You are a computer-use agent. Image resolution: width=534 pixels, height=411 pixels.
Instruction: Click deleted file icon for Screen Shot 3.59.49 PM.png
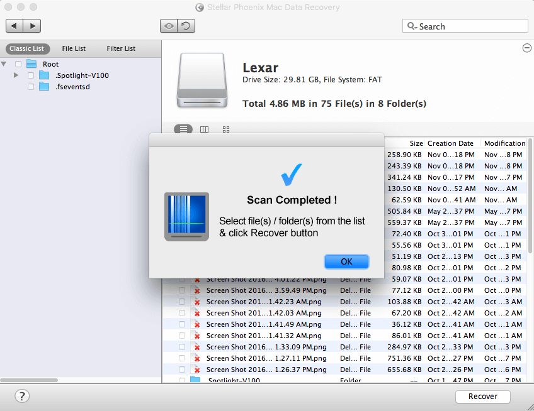tap(195, 290)
